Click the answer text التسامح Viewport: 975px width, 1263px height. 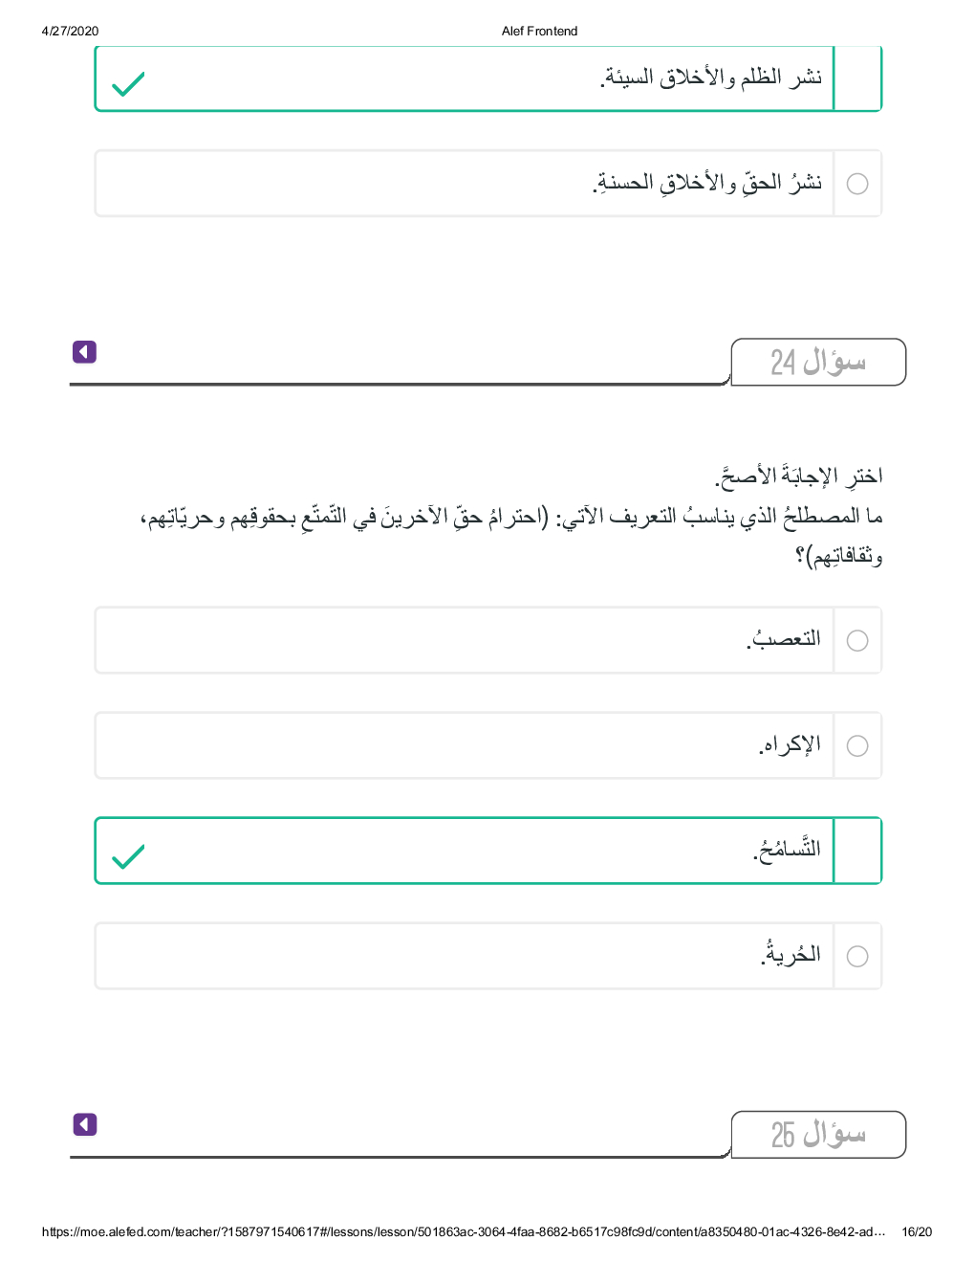[787, 850]
